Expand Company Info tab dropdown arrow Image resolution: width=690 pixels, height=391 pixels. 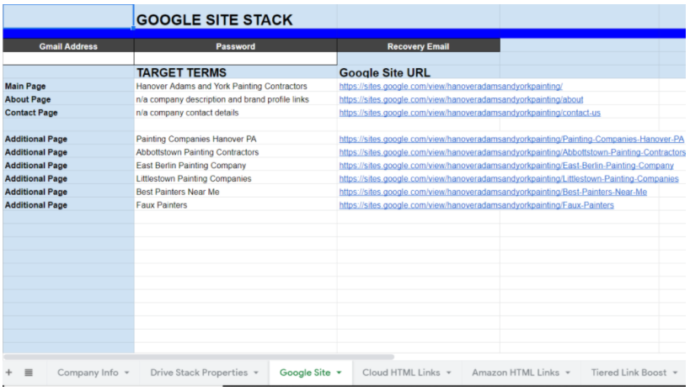pos(126,373)
